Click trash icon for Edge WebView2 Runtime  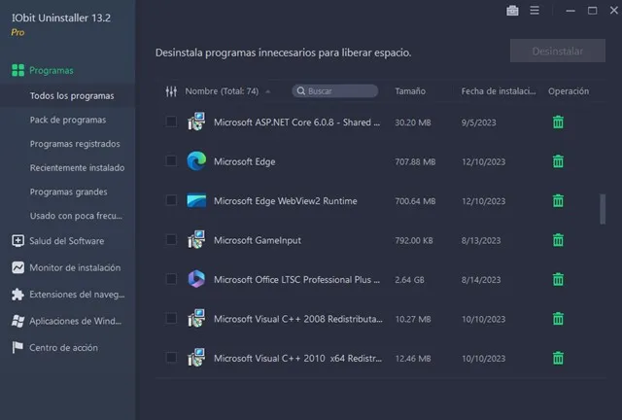[558, 200]
